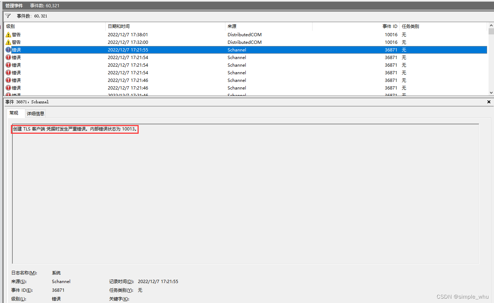
Task: Click the TLS error message text in the 常规 pane
Action: [x=74, y=129]
